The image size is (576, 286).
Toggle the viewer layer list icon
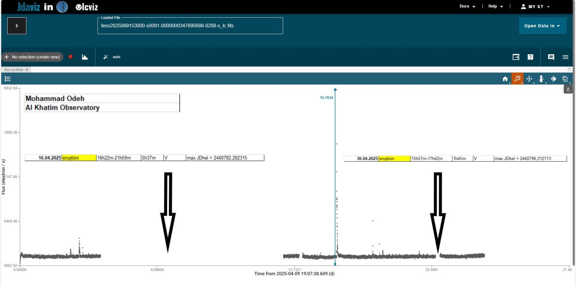pos(8,79)
